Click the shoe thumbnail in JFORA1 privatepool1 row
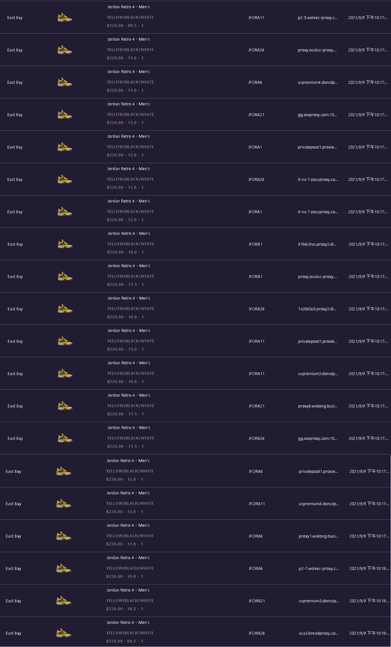 65,147
